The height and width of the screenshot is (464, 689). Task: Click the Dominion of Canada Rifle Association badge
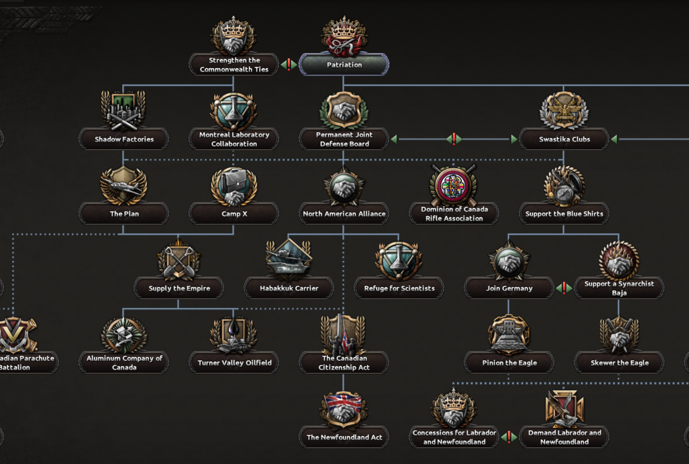pos(453,186)
